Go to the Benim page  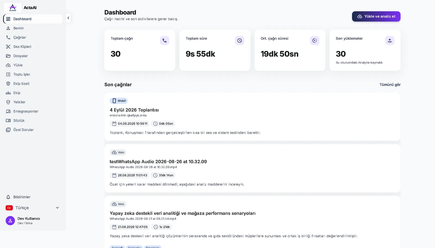click(x=33, y=28)
